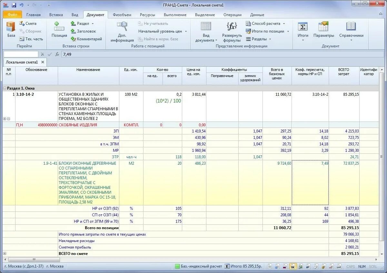This screenshot has width=387, height=273.
Task: Cancel cell edit with the X icon
Action: 42,54
